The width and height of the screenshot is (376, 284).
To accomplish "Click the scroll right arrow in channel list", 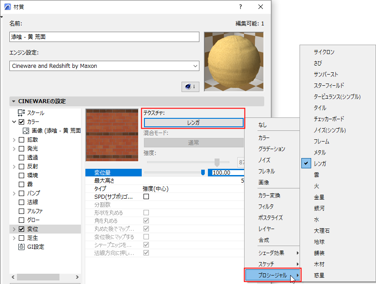I will coord(77,277).
